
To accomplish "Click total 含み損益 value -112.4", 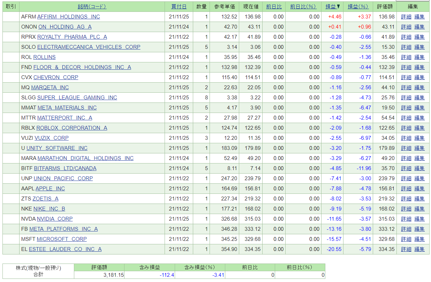I will (x=167, y=275).
